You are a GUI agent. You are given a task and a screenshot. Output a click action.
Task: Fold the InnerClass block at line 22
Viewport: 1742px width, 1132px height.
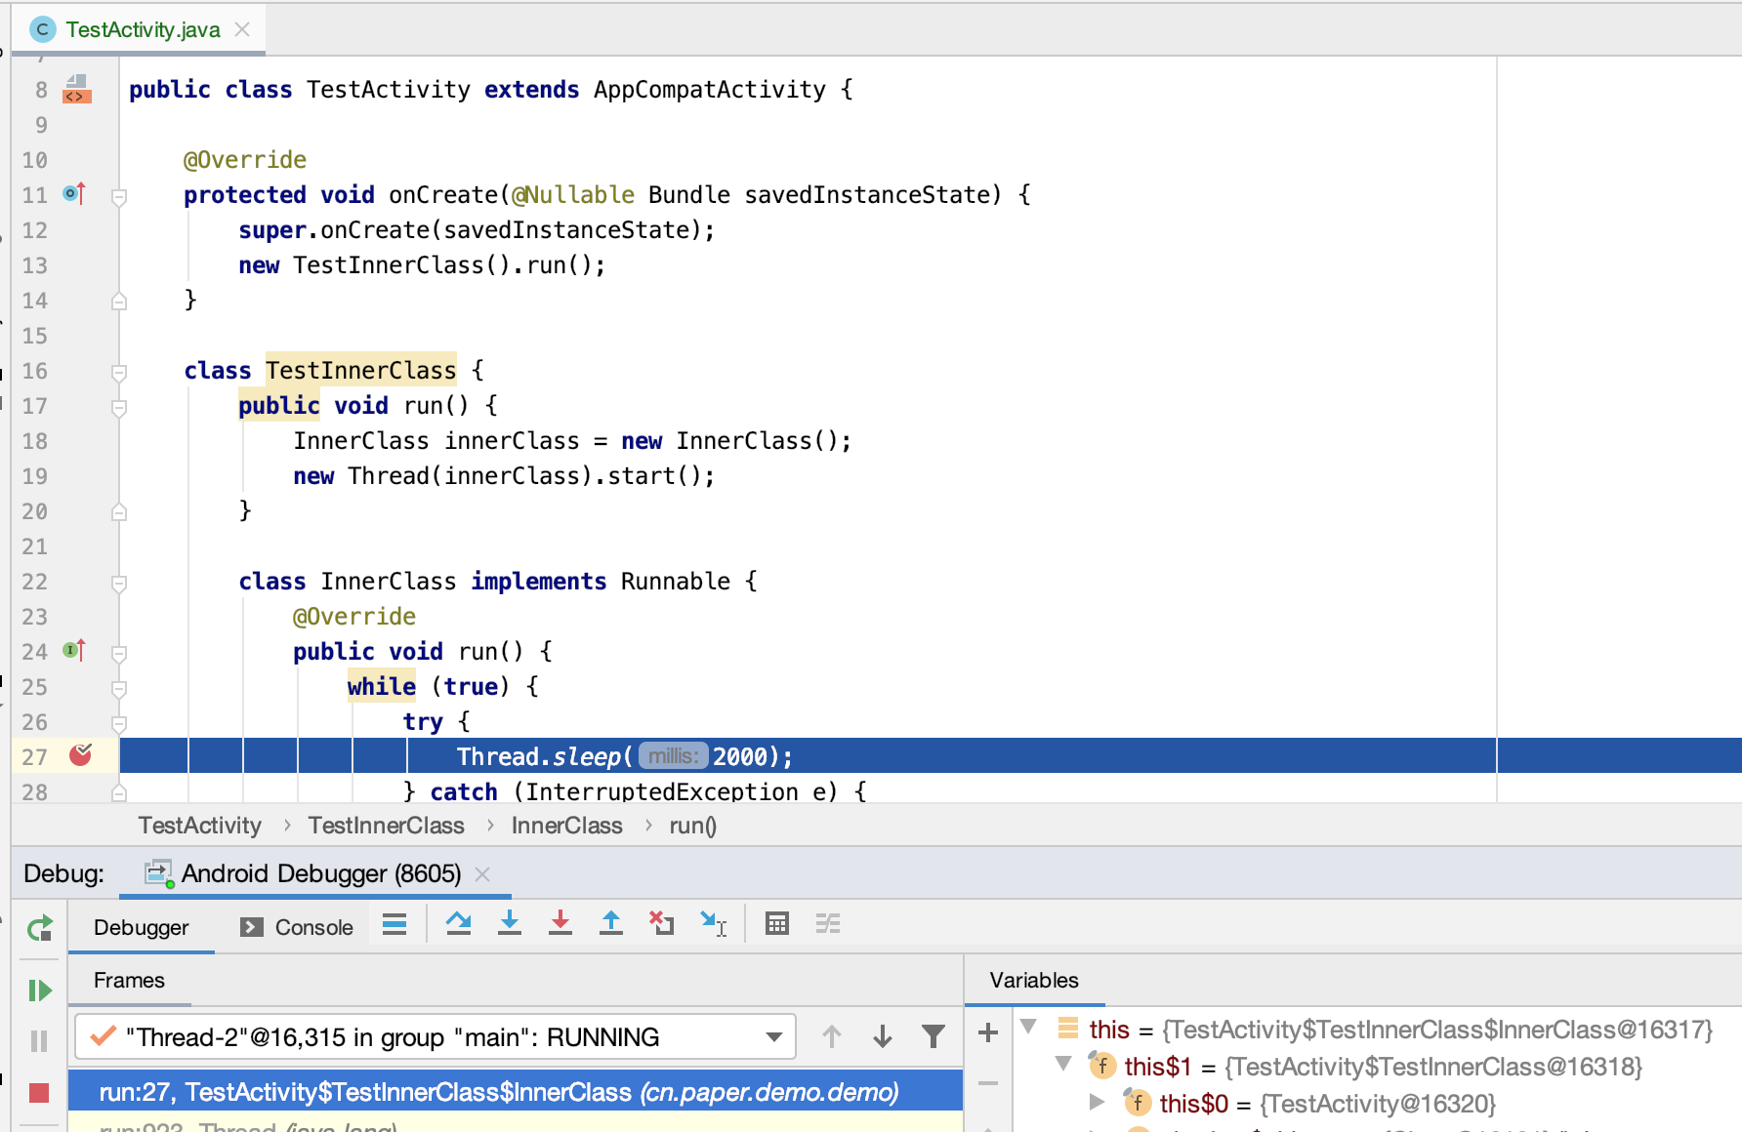[x=119, y=584]
